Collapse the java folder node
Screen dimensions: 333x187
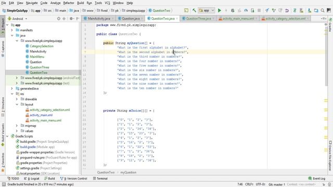[x=12, y=35]
